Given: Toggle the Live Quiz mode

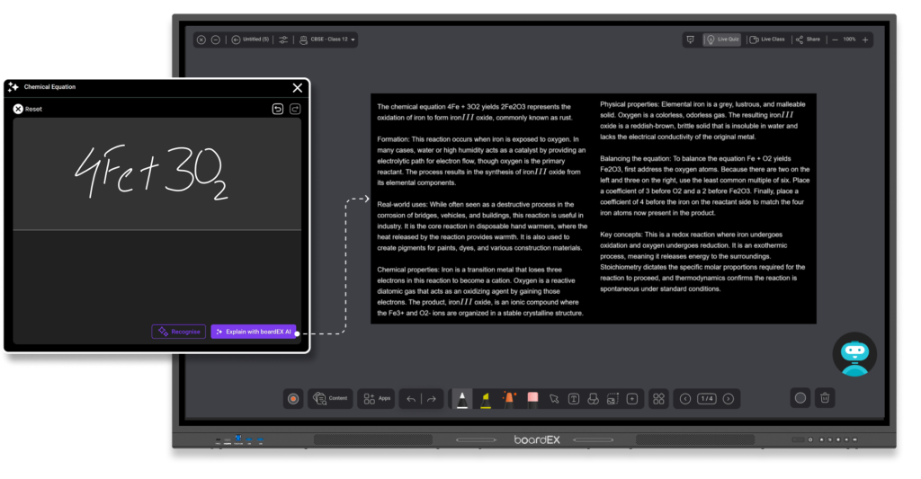Looking at the screenshot, I should pos(722,40).
